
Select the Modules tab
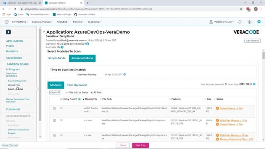click(x=56, y=85)
